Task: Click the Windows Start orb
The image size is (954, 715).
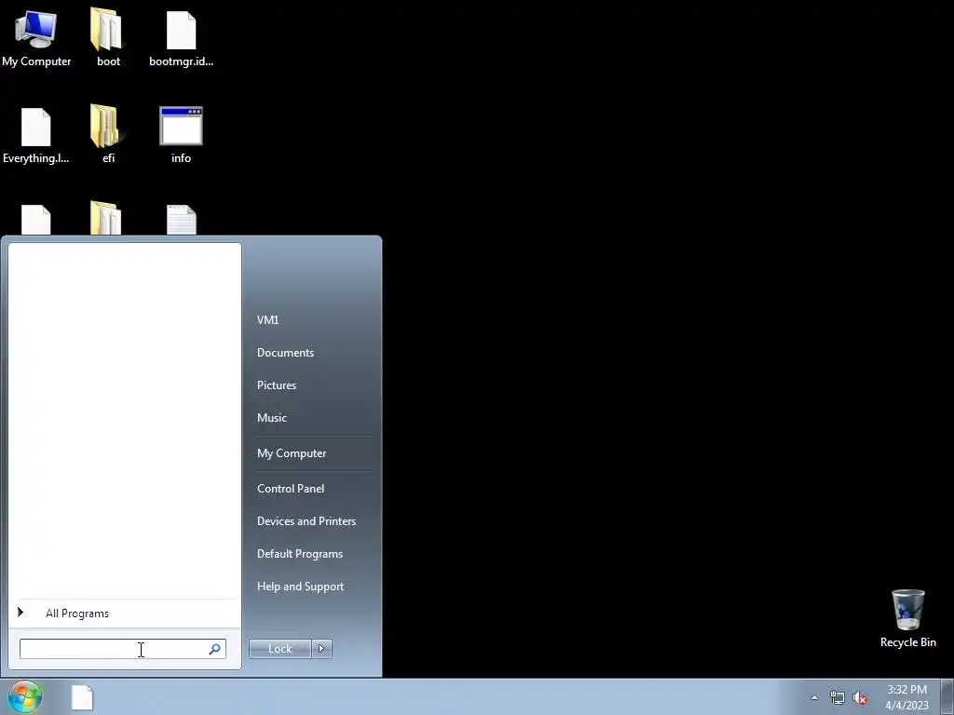Action: pyautogui.click(x=25, y=696)
